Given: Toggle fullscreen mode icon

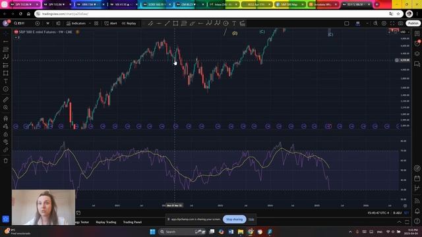Looking at the screenshot, I should [392, 24].
